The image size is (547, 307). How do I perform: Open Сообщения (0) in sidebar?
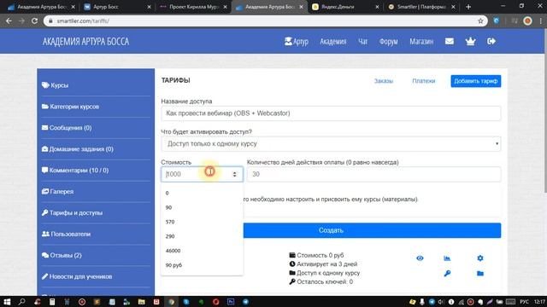point(67,128)
